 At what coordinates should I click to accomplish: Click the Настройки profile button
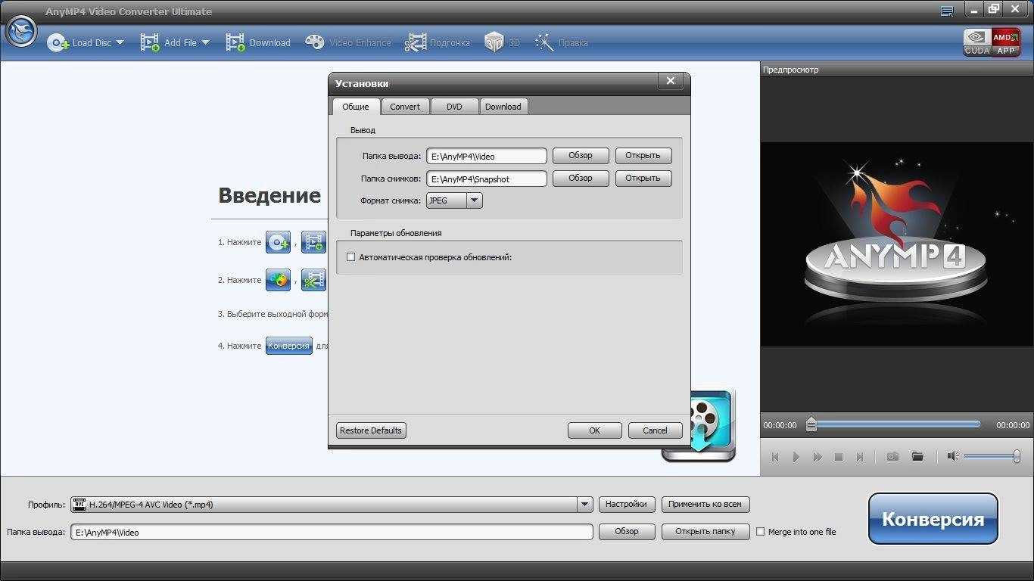tap(627, 504)
